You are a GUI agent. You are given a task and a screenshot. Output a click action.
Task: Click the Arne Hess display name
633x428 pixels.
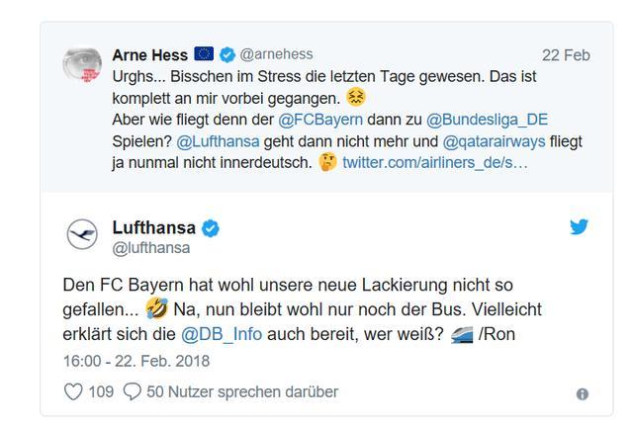pos(151,55)
